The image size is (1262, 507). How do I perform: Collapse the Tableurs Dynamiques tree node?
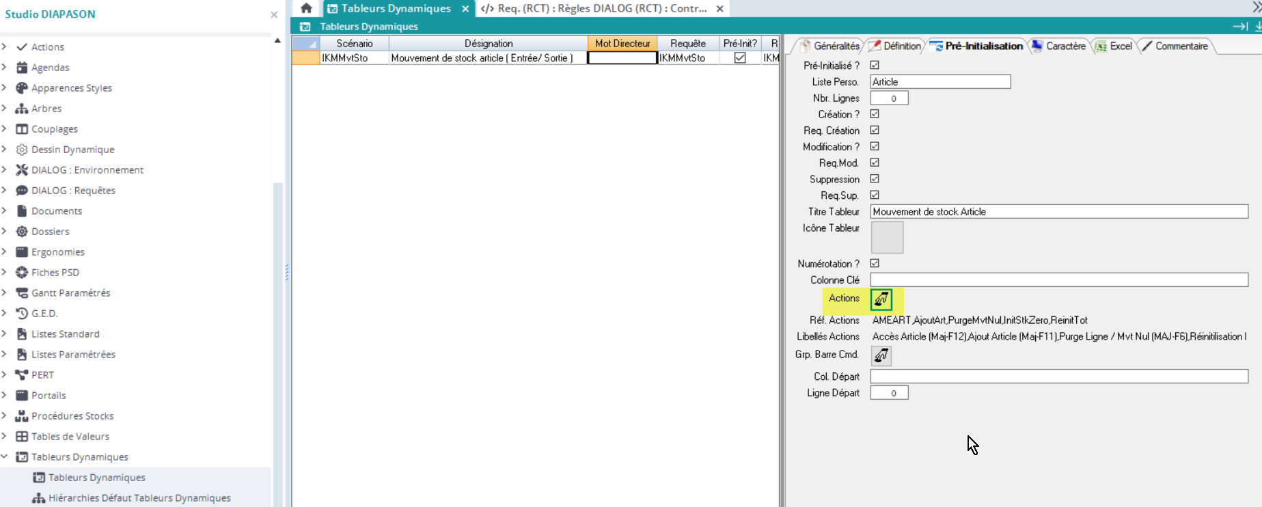click(5, 456)
